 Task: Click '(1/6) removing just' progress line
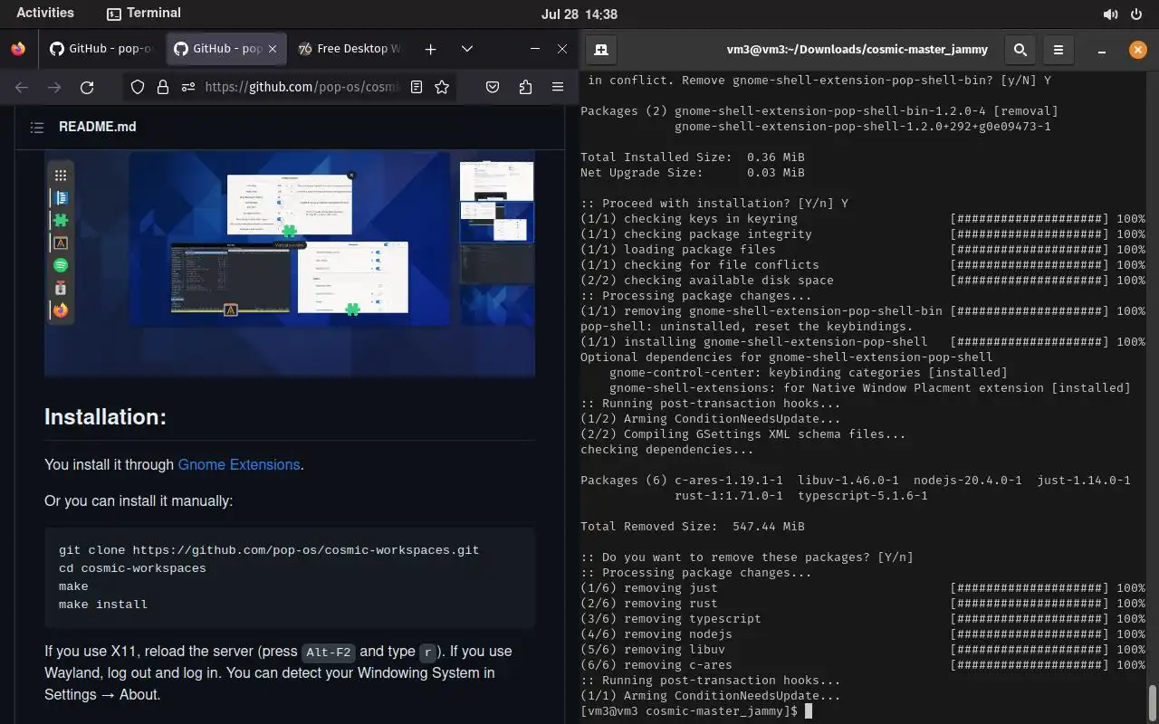[863, 588]
